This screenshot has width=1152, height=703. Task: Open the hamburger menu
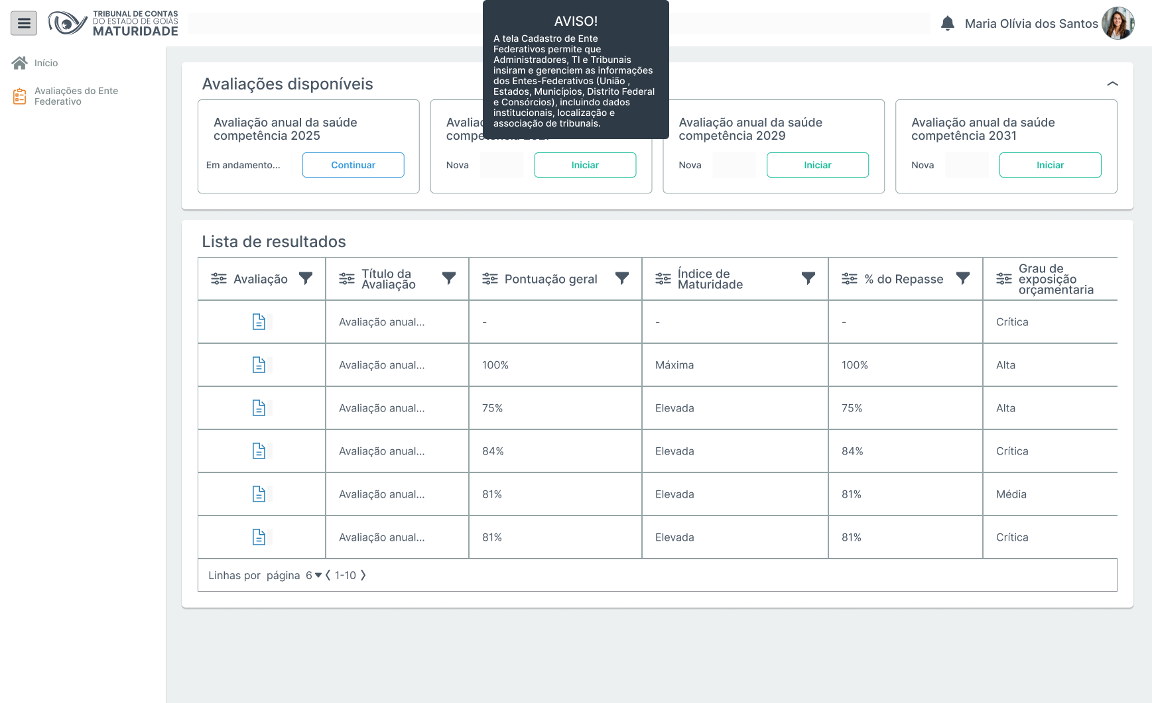pos(24,24)
